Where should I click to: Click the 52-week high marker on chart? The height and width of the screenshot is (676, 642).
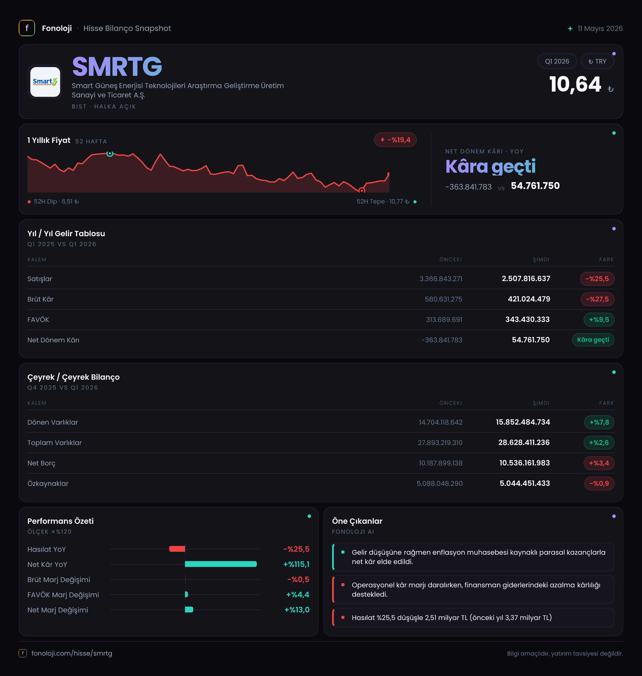pyautogui.click(x=110, y=154)
